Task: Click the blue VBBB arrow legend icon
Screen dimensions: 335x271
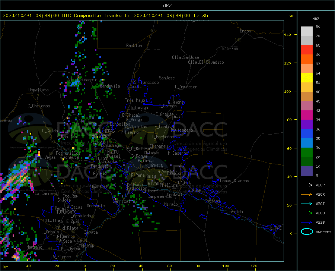Action: (x=307, y=223)
